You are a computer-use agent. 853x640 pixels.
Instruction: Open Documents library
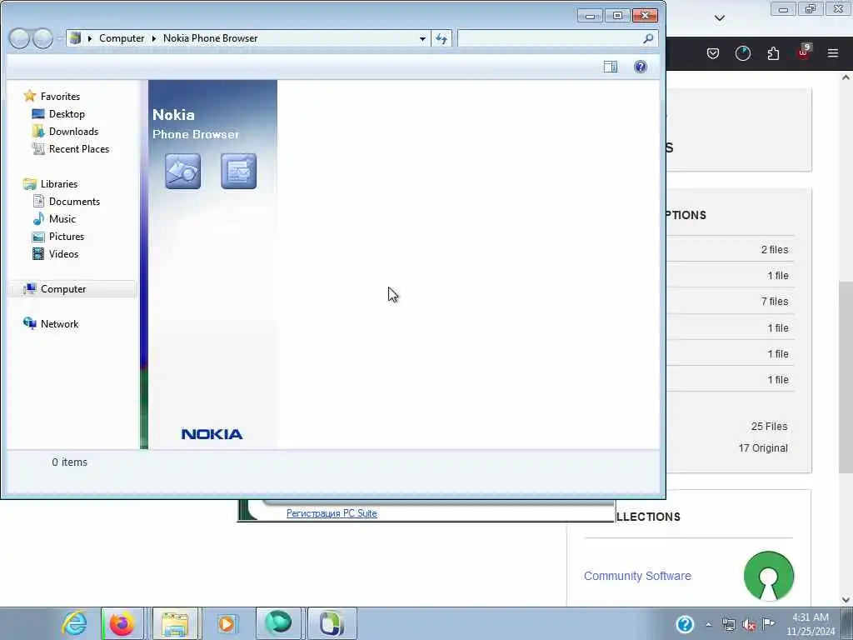coord(74,202)
